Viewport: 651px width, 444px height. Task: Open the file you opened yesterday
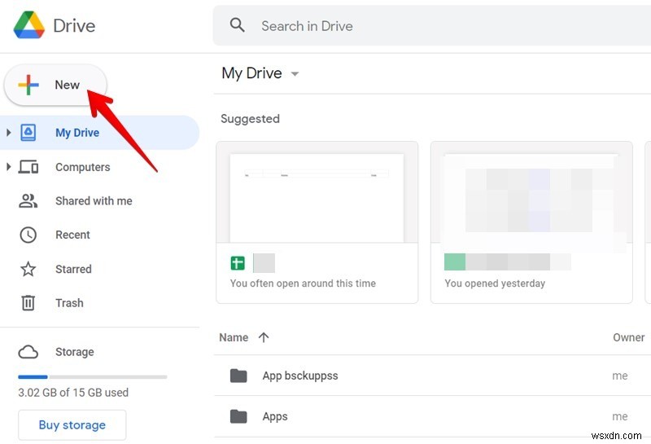tap(531, 222)
